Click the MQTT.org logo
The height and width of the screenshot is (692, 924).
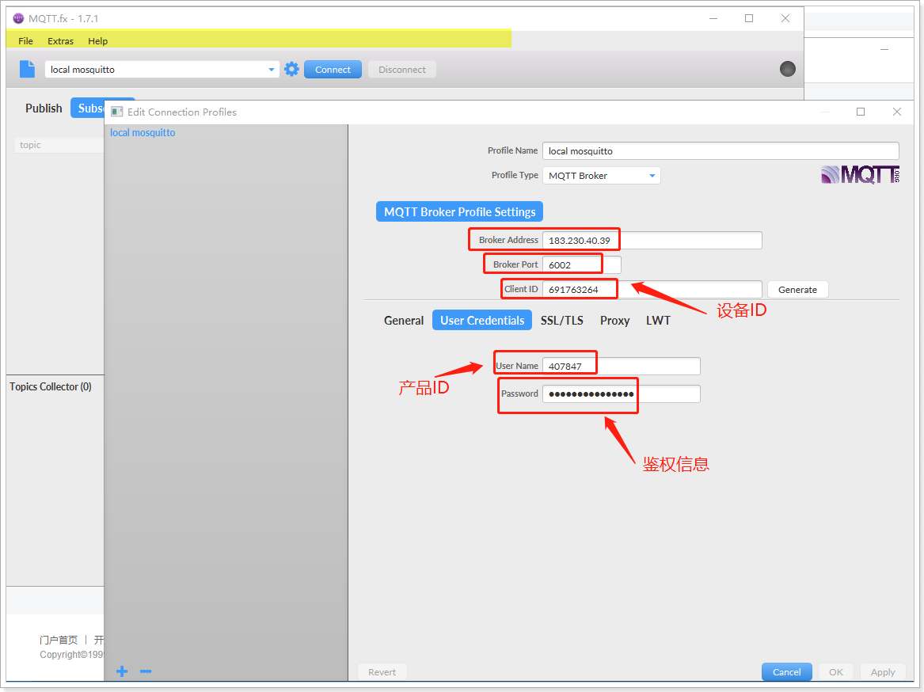click(861, 174)
